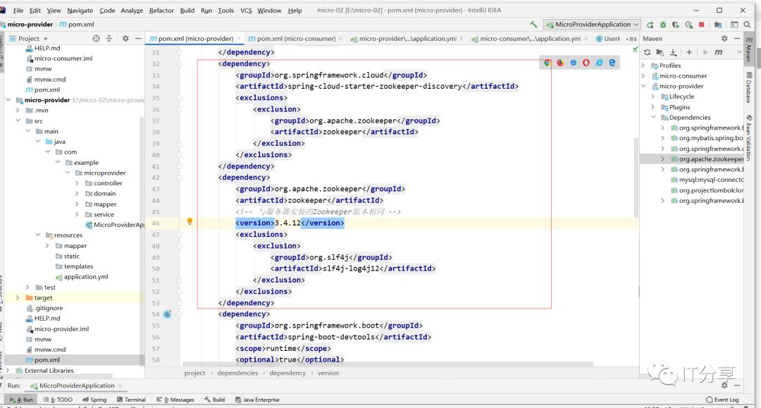Expand Profiles in the Maven panel
The height and width of the screenshot is (408, 761).
tap(643, 66)
